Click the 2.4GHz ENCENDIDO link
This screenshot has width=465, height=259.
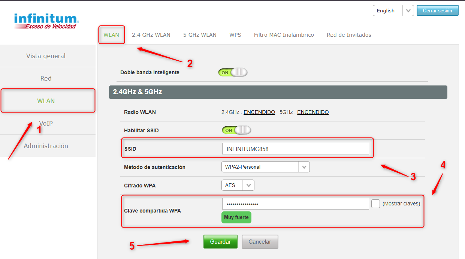pyautogui.click(x=259, y=112)
